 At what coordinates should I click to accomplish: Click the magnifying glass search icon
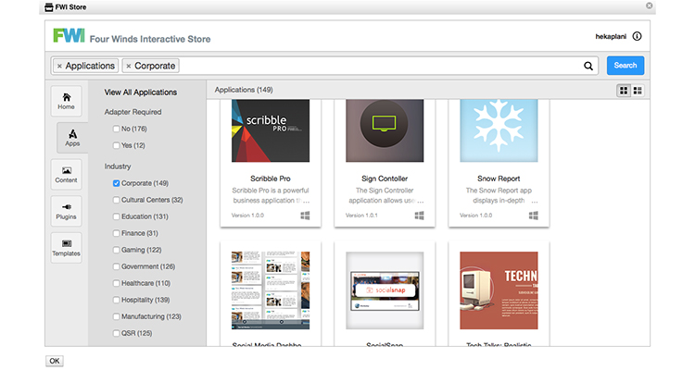(x=588, y=66)
